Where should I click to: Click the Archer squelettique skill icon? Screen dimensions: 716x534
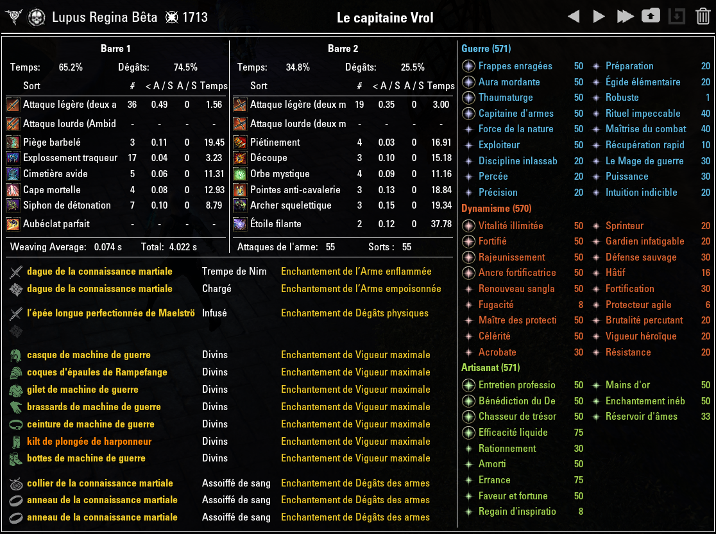tap(240, 205)
